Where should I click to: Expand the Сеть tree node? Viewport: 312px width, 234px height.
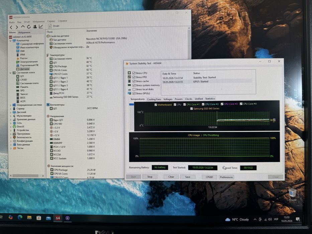coord(10,123)
